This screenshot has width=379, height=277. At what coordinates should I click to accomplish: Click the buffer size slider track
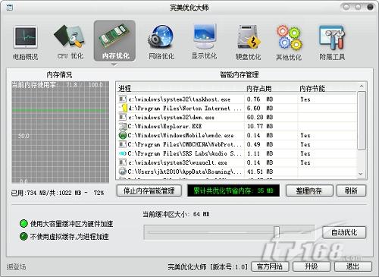[x=230, y=232]
